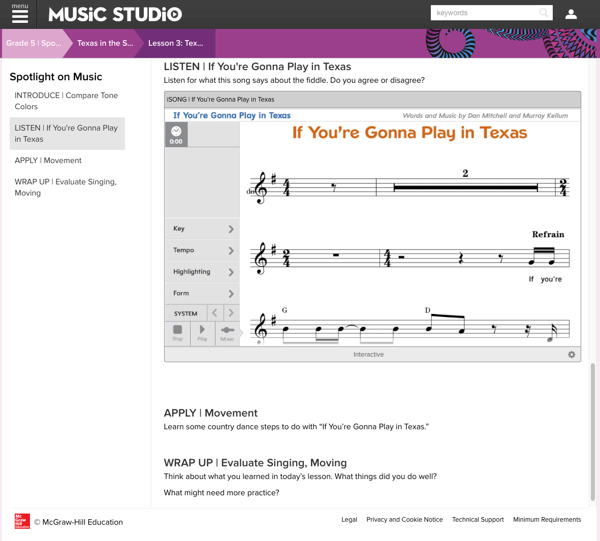Go to next system with right arrow

[231, 313]
